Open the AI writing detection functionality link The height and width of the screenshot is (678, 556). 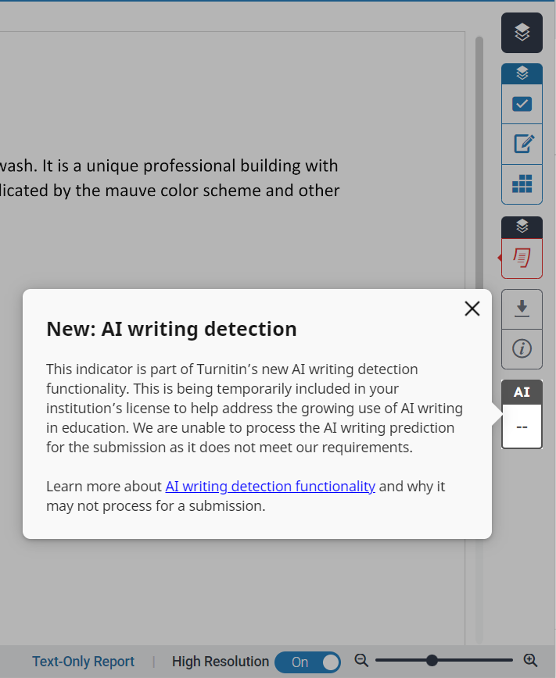pyautogui.click(x=271, y=487)
